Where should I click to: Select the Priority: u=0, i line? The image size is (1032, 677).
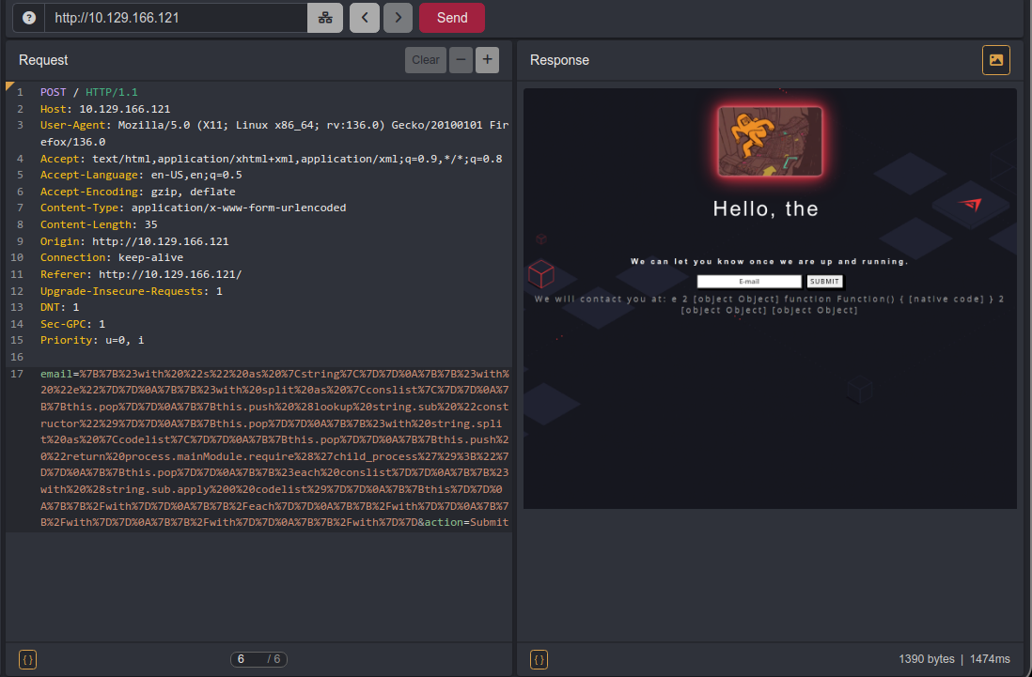pos(92,340)
